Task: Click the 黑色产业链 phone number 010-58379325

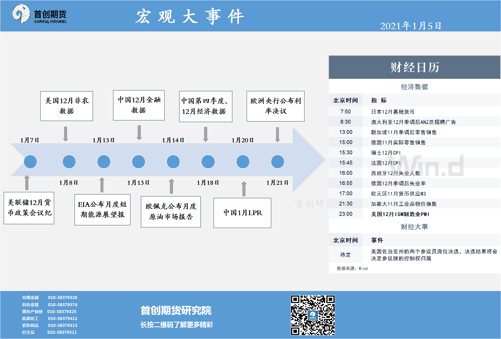Action: click(62, 312)
